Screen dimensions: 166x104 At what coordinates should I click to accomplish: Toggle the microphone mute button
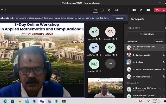pos(141,10)
